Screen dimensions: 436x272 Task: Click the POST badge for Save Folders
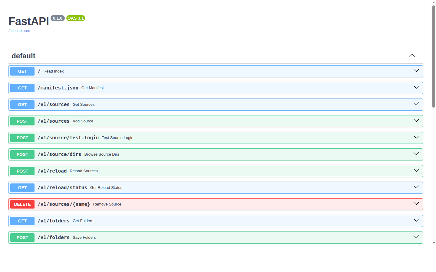22,238
